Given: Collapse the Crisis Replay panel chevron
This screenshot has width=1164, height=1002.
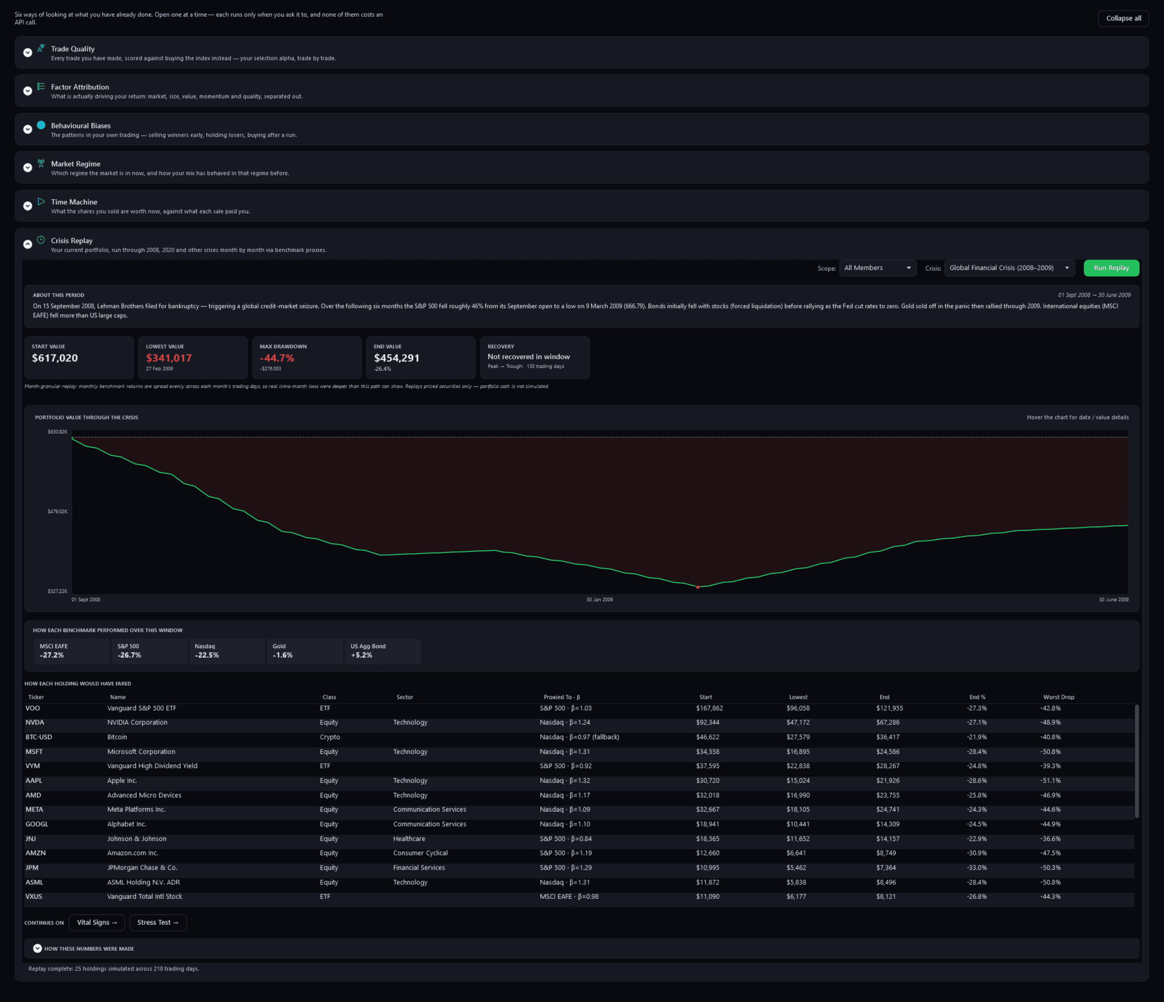Looking at the screenshot, I should [28, 244].
